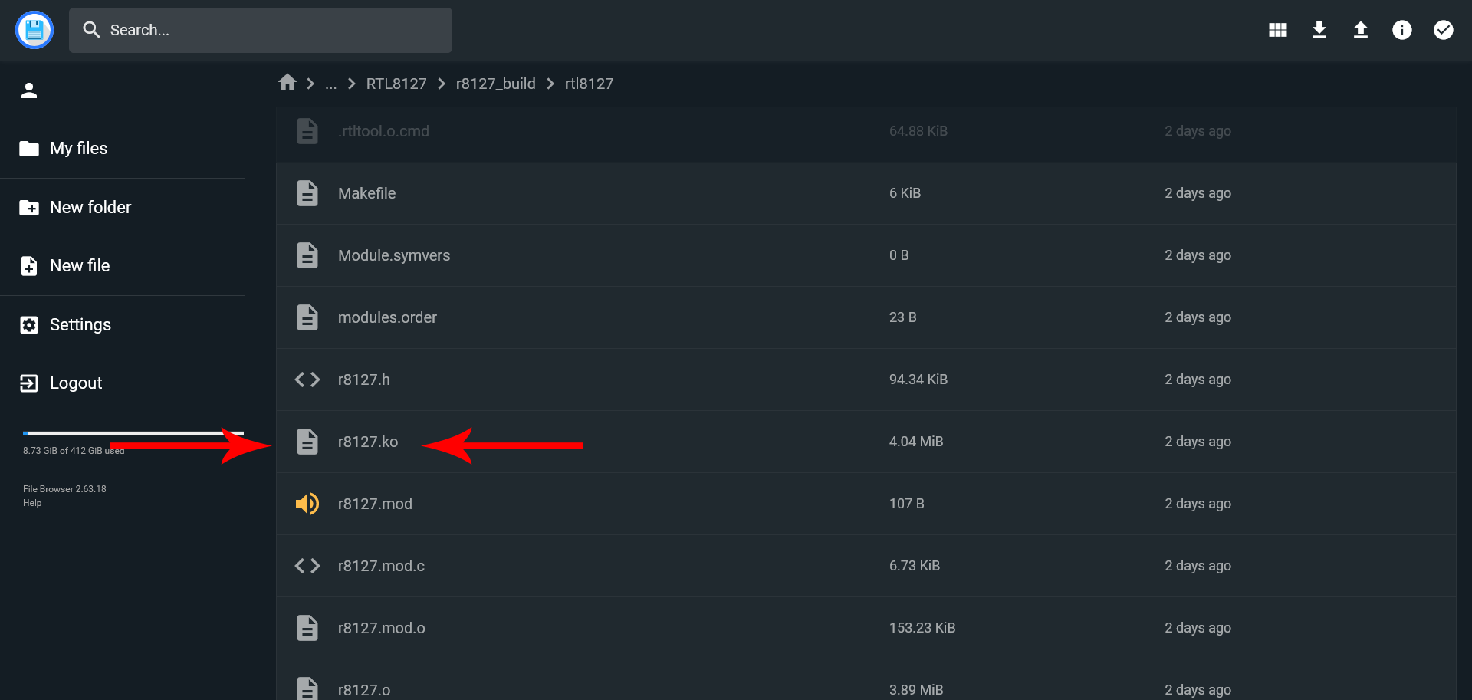Screen dimensions: 1472x700
Task: Select r8127.h file
Action: [866, 380]
